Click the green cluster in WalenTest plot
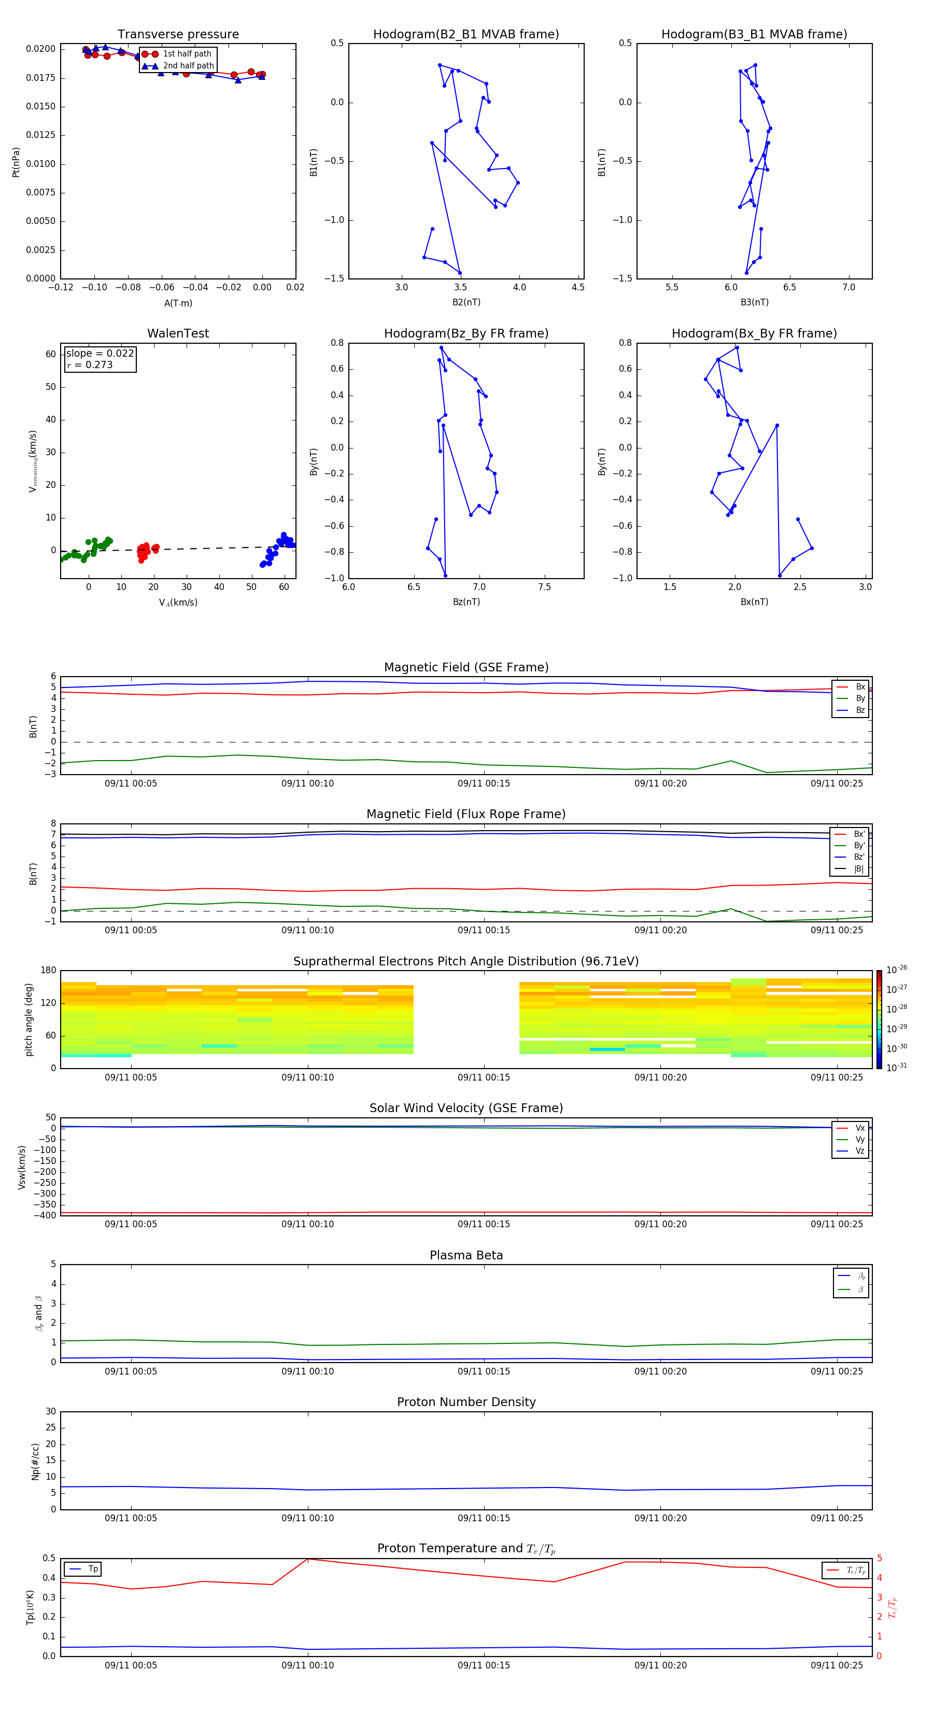 87,550
